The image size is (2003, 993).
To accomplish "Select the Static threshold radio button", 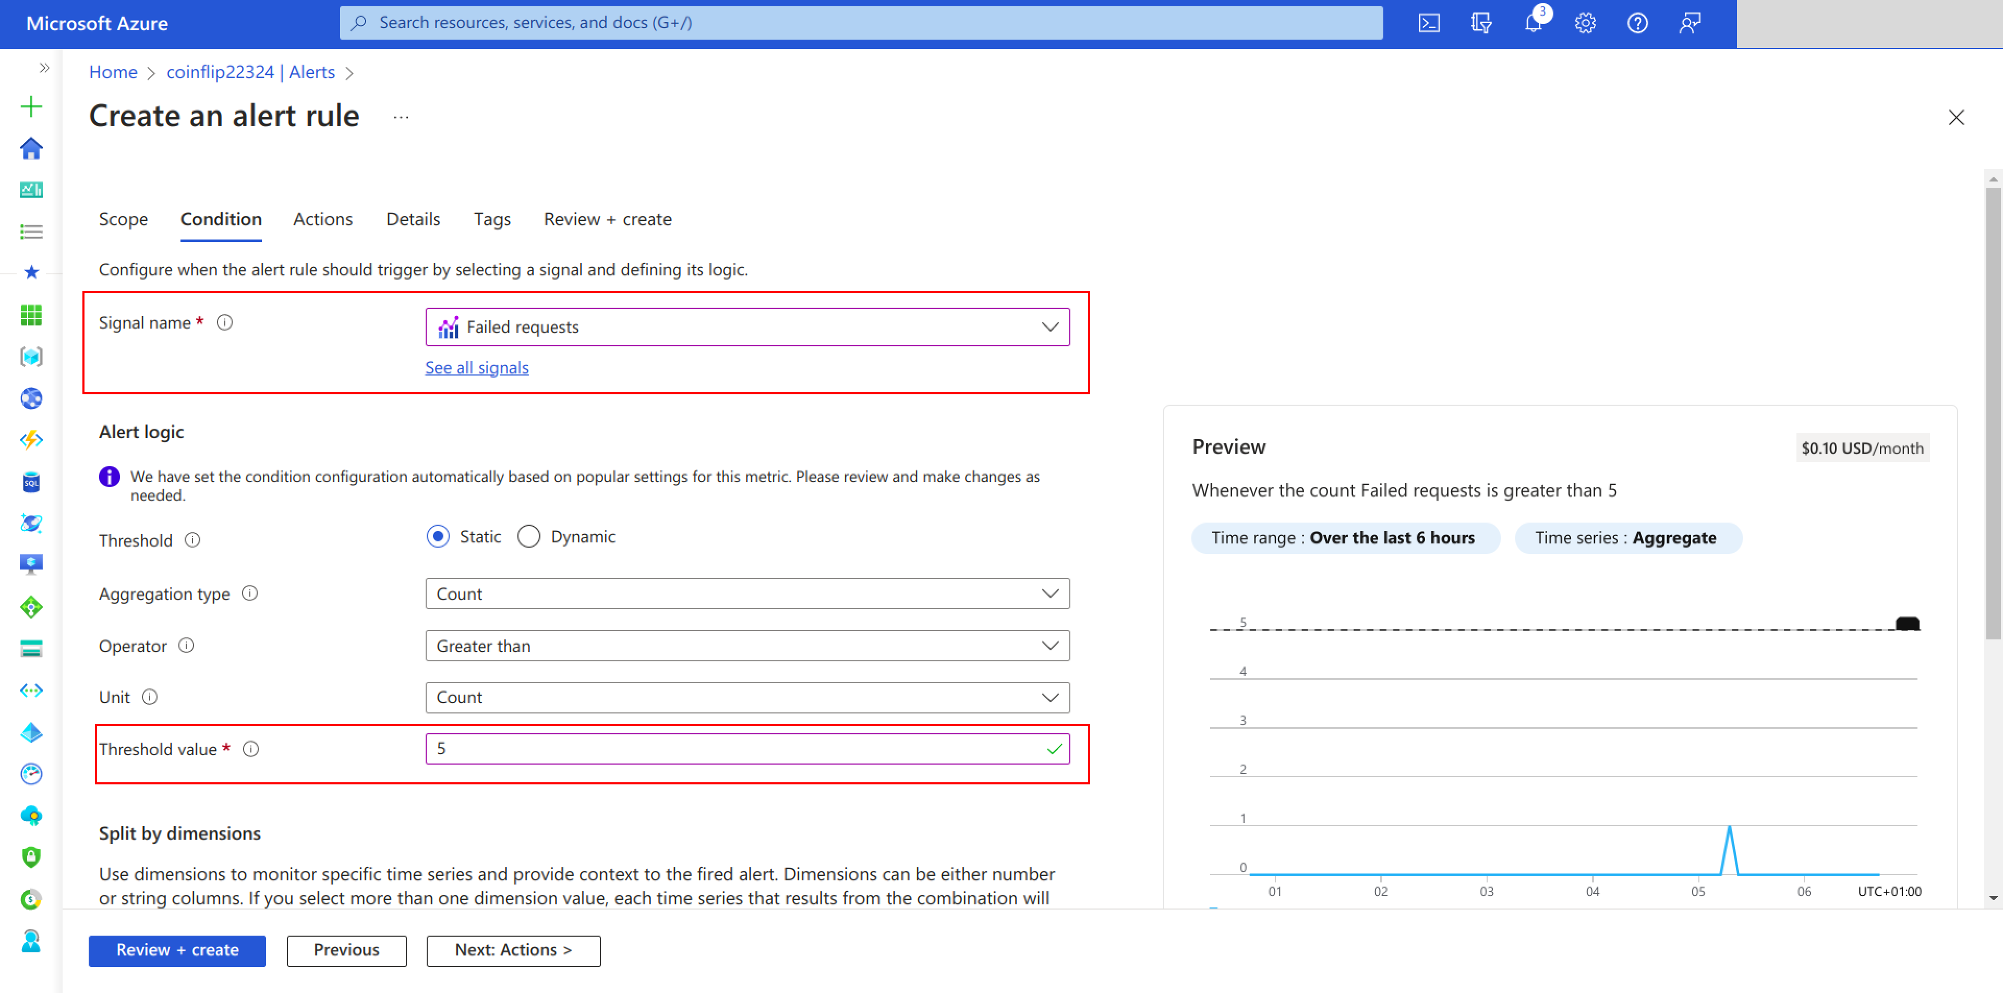I will [x=438, y=537].
